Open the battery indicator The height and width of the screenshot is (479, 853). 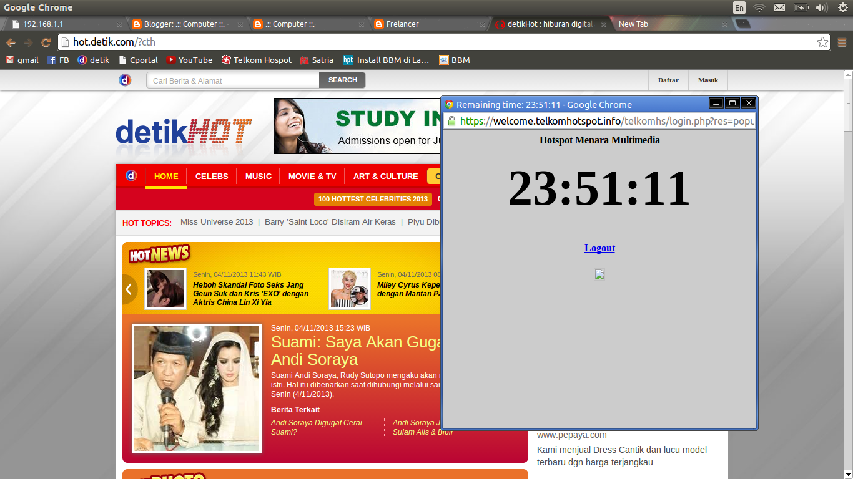tap(801, 7)
